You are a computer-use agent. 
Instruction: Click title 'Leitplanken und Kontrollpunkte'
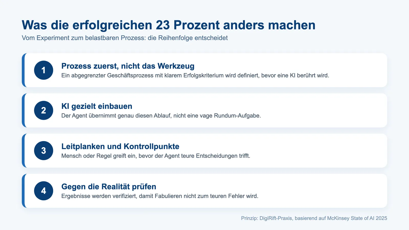click(120, 146)
